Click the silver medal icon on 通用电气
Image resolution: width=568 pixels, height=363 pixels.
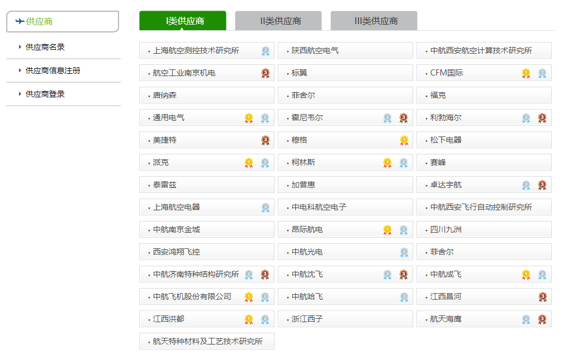click(x=265, y=118)
